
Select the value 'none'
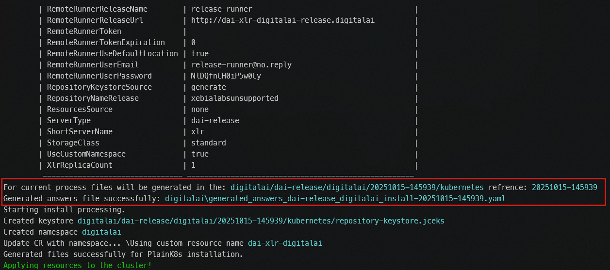[x=200, y=110]
